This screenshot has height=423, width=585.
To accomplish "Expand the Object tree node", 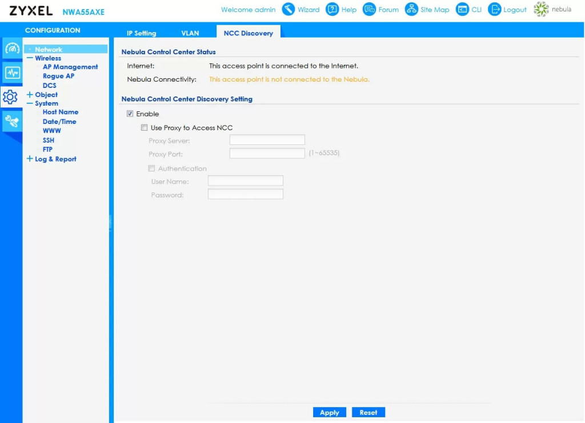I will pyautogui.click(x=30, y=95).
